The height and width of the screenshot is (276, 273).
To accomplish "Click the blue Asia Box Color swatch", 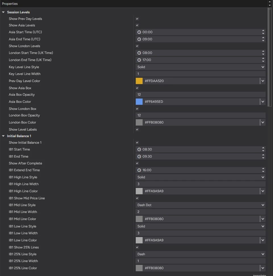I will [139, 102].
